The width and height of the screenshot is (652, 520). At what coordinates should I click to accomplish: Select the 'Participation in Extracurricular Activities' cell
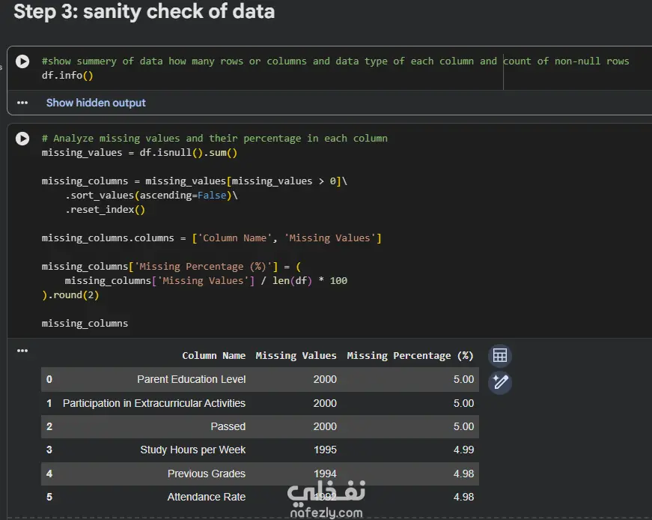click(x=154, y=403)
